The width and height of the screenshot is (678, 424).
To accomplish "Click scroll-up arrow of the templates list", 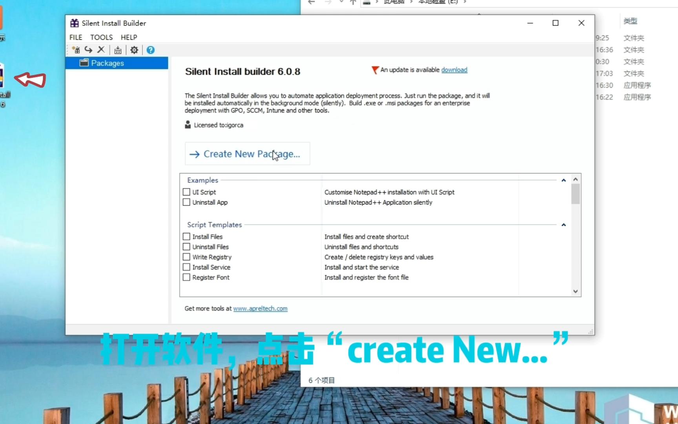I will (x=576, y=179).
